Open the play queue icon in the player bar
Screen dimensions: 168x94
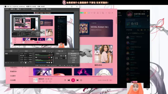click(x=111, y=80)
